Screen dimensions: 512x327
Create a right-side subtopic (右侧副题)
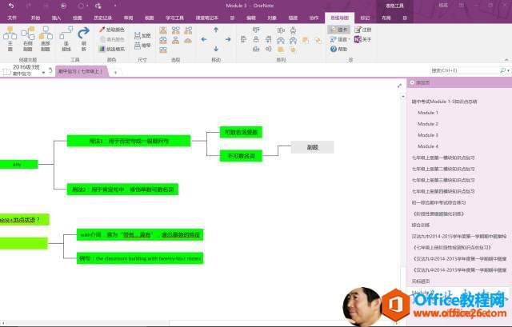(x=28, y=38)
